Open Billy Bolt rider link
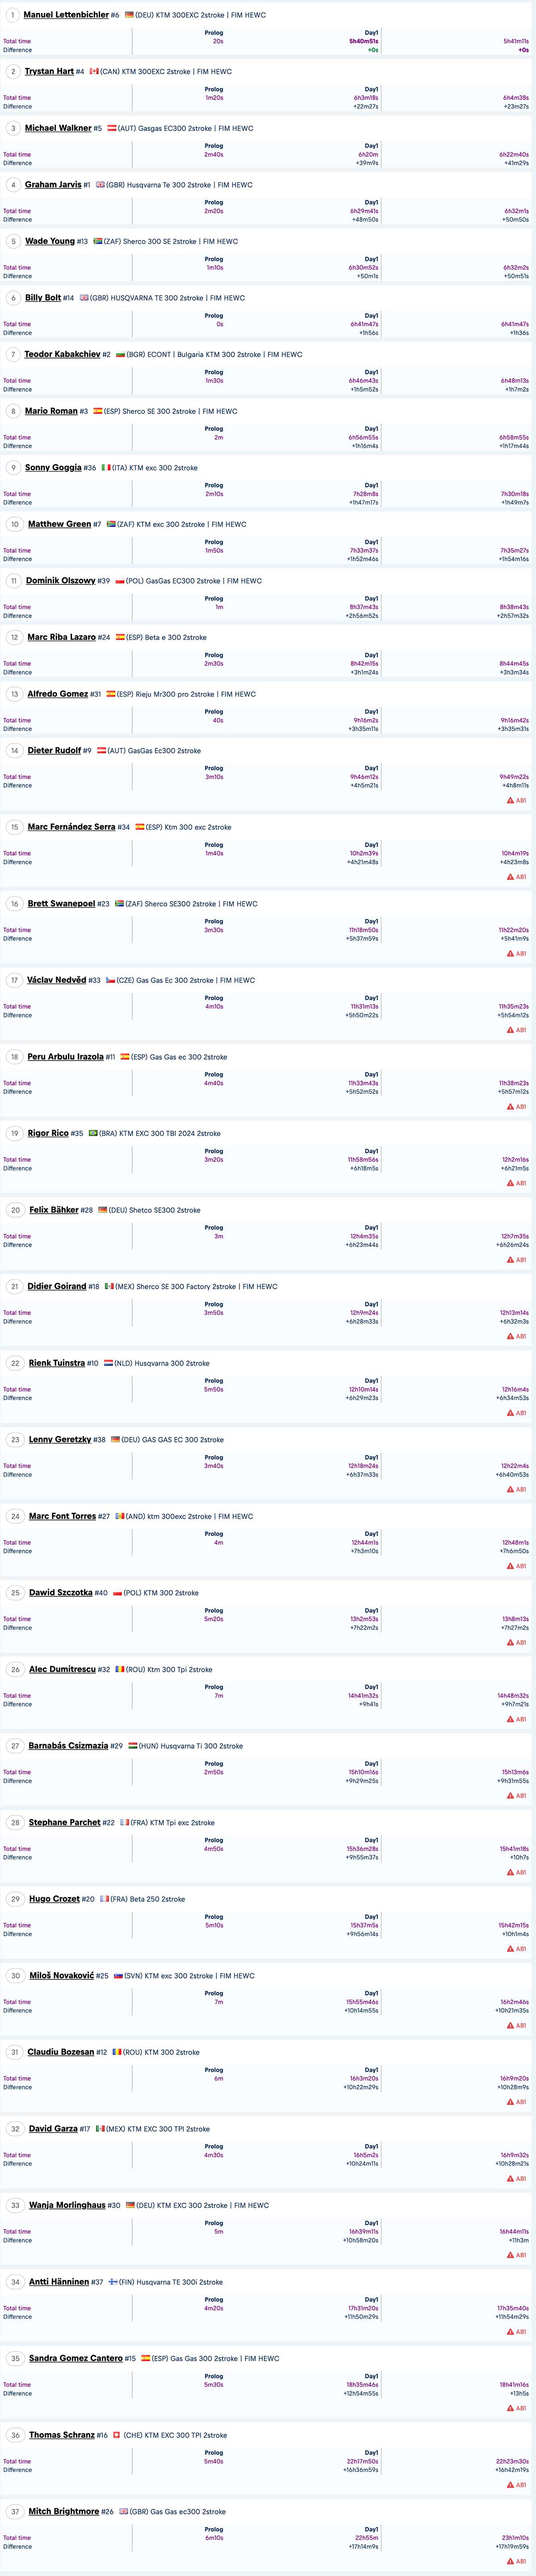This screenshot has height=2576, width=536. tap(43, 298)
